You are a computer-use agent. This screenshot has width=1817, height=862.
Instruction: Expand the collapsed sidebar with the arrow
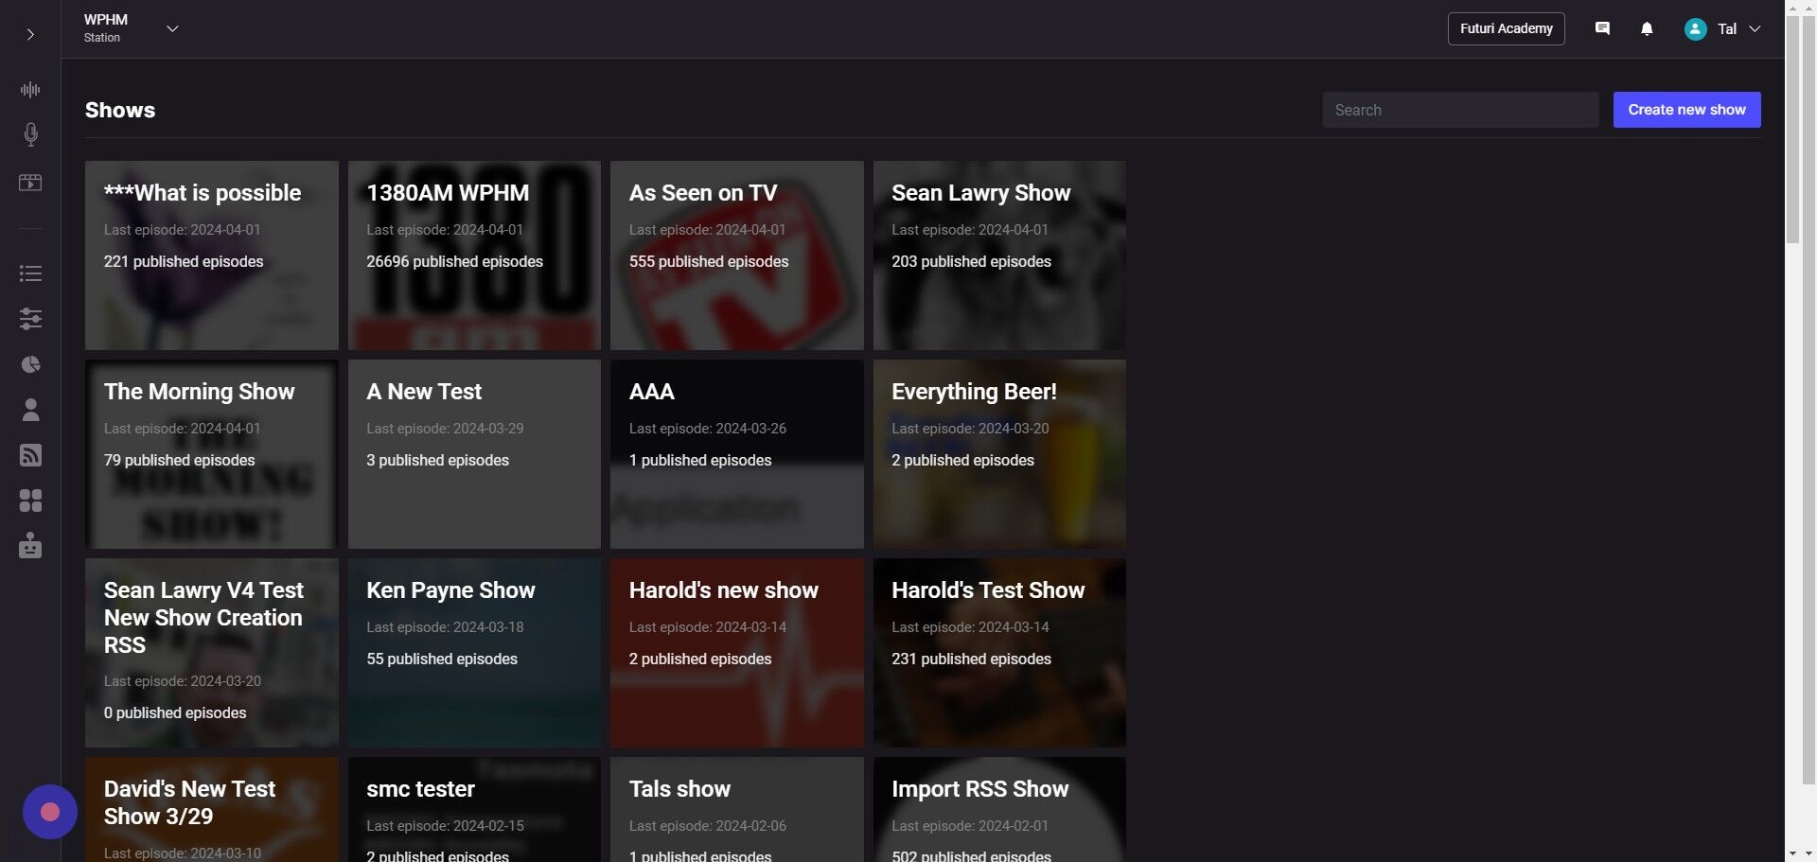(x=30, y=35)
